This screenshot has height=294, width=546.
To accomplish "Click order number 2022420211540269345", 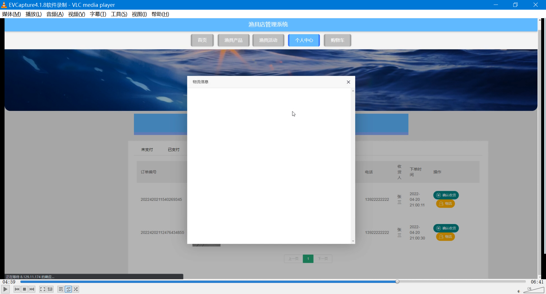I will 161,199.
